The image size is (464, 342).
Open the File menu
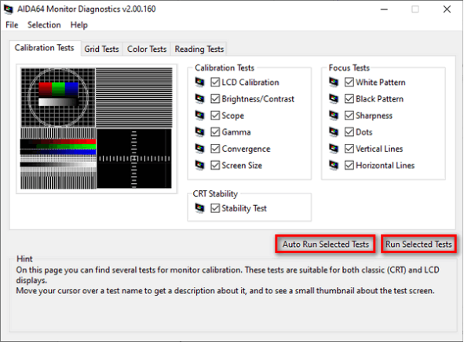click(x=12, y=25)
